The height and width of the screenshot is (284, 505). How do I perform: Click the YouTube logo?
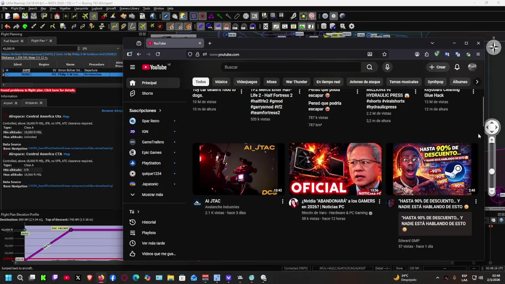click(x=154, y=67)
